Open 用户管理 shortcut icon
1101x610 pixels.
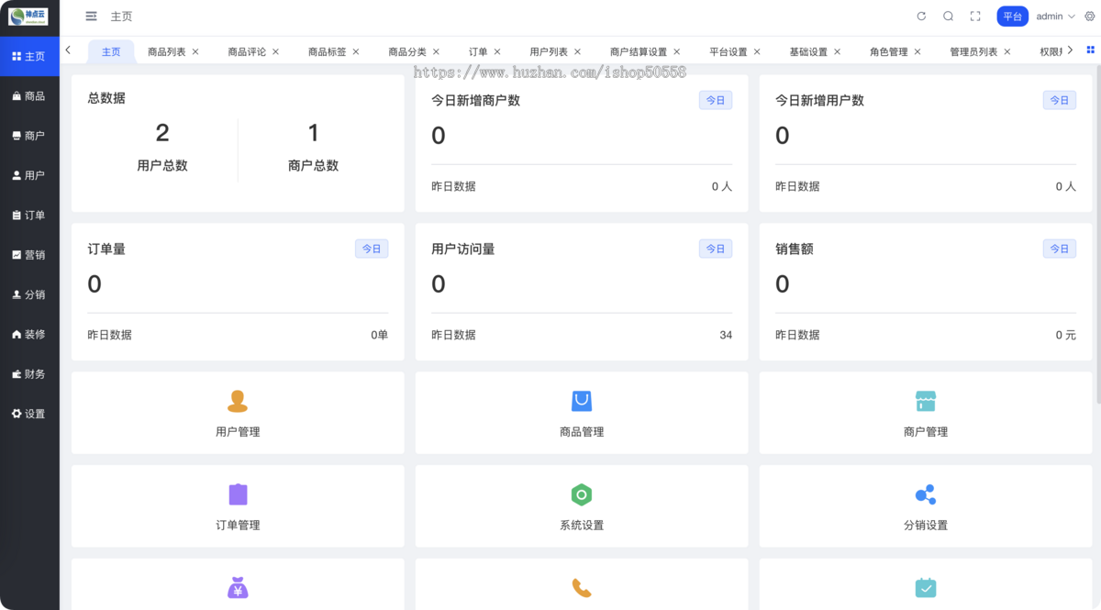[238, 401]
